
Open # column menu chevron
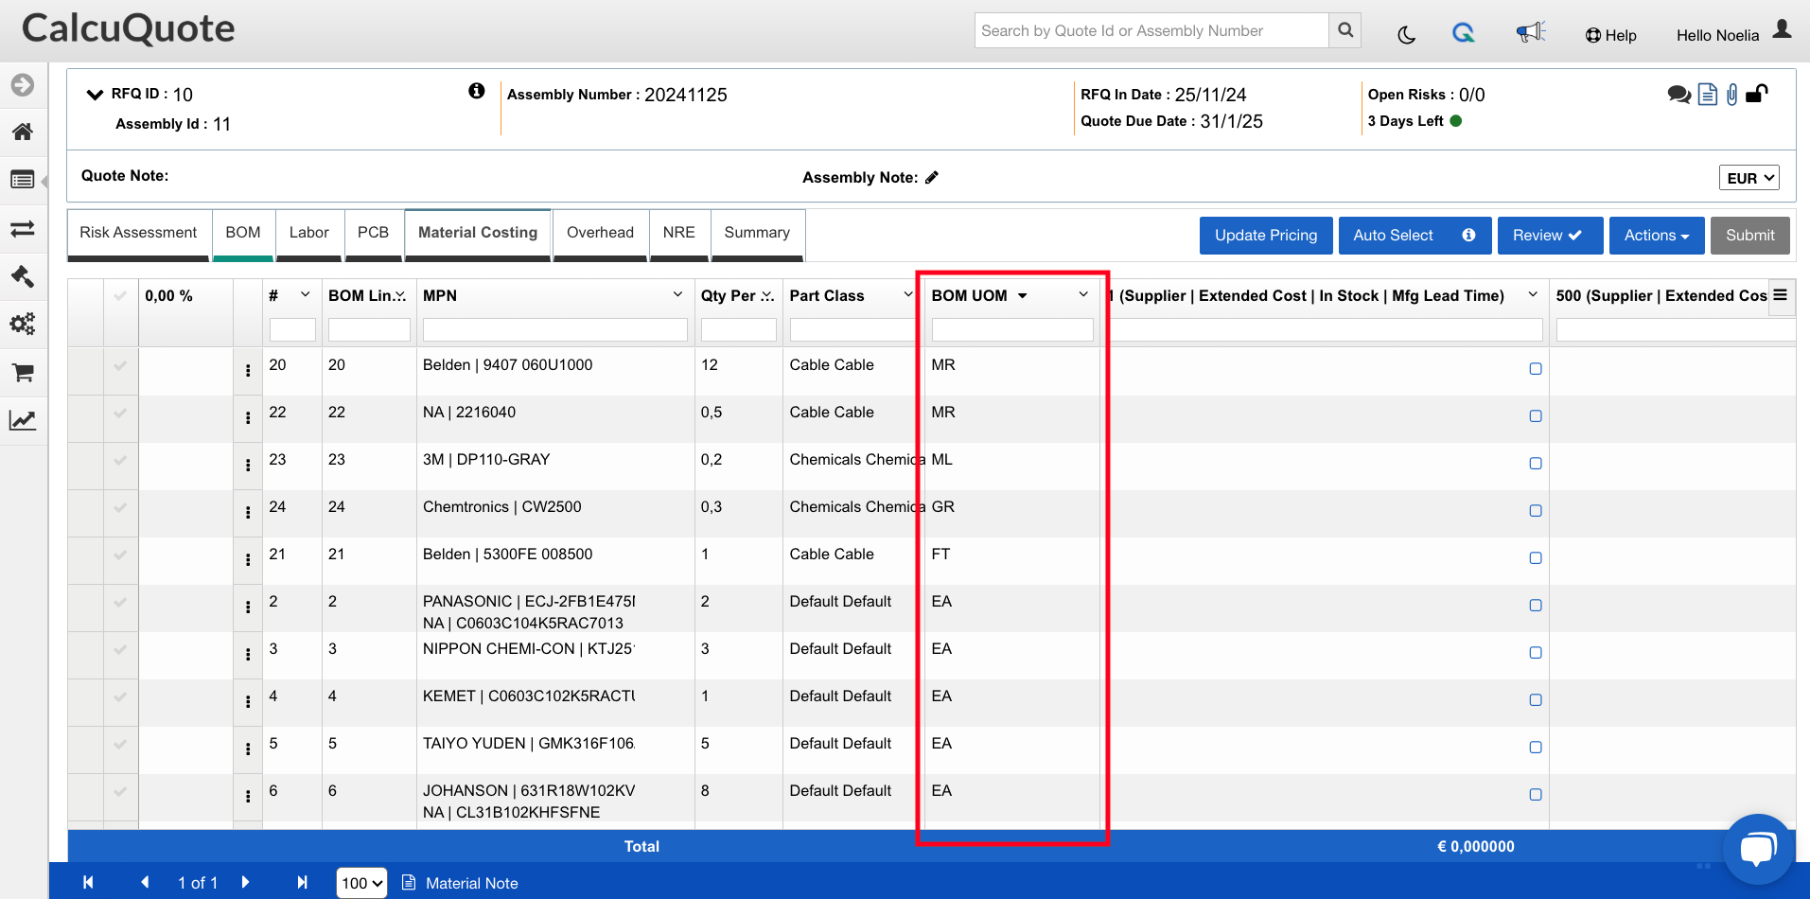[x=305, y=294]
